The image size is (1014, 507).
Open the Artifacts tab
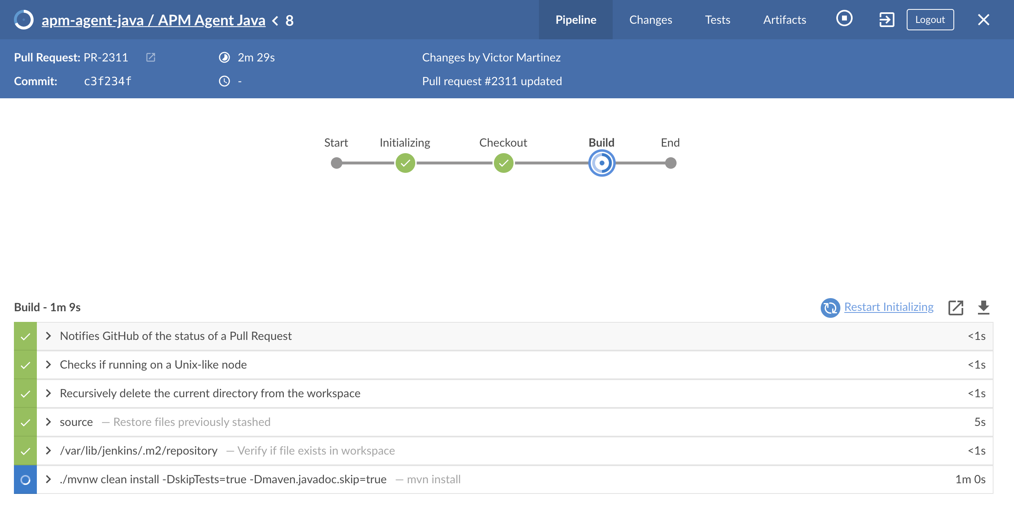pyautogui.click(x=784, y=20)
